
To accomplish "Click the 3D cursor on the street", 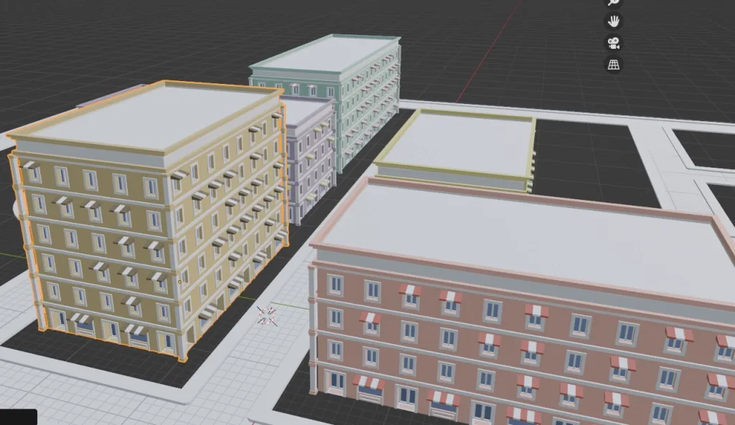I will tap(267, 316).
